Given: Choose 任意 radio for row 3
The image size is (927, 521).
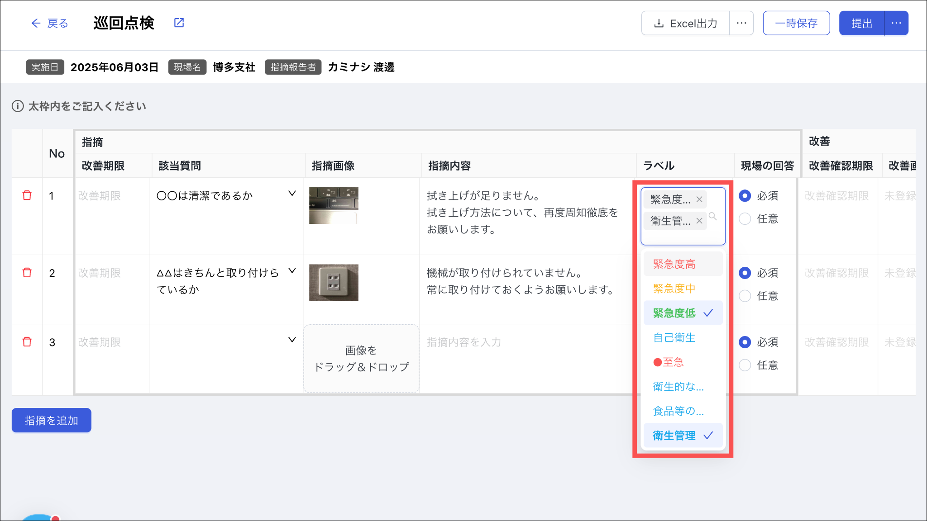Looking at the screenshot, I should coord(745,365).
